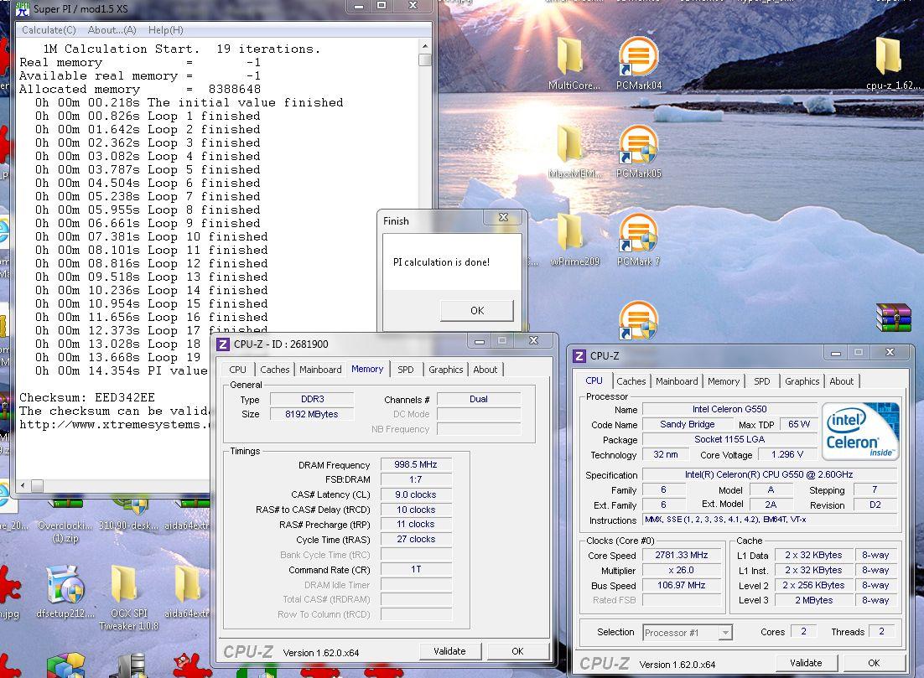
Task: Click the Checksum: EED342EE line
Action: click(87, 397)
